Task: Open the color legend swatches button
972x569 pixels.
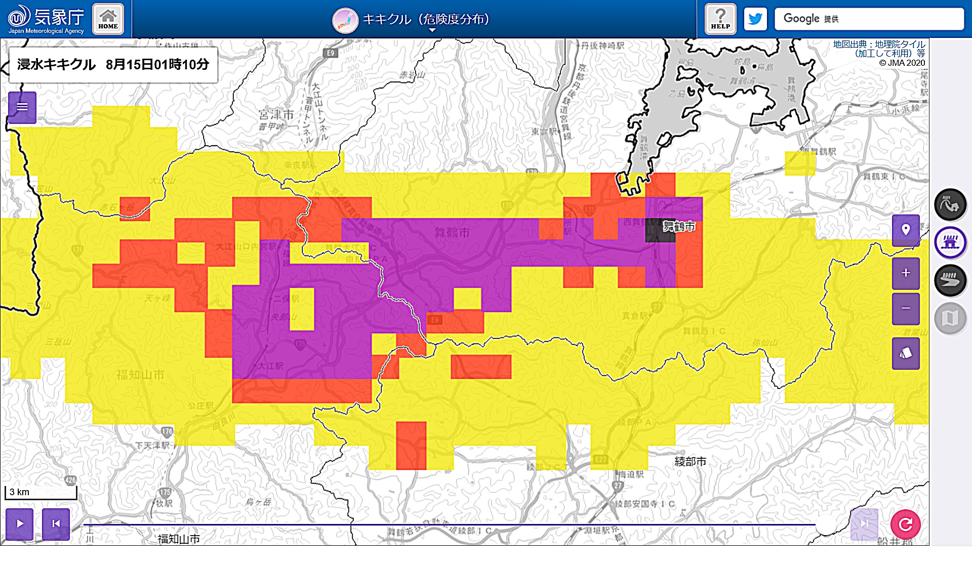Action: (x=906, y=353)
